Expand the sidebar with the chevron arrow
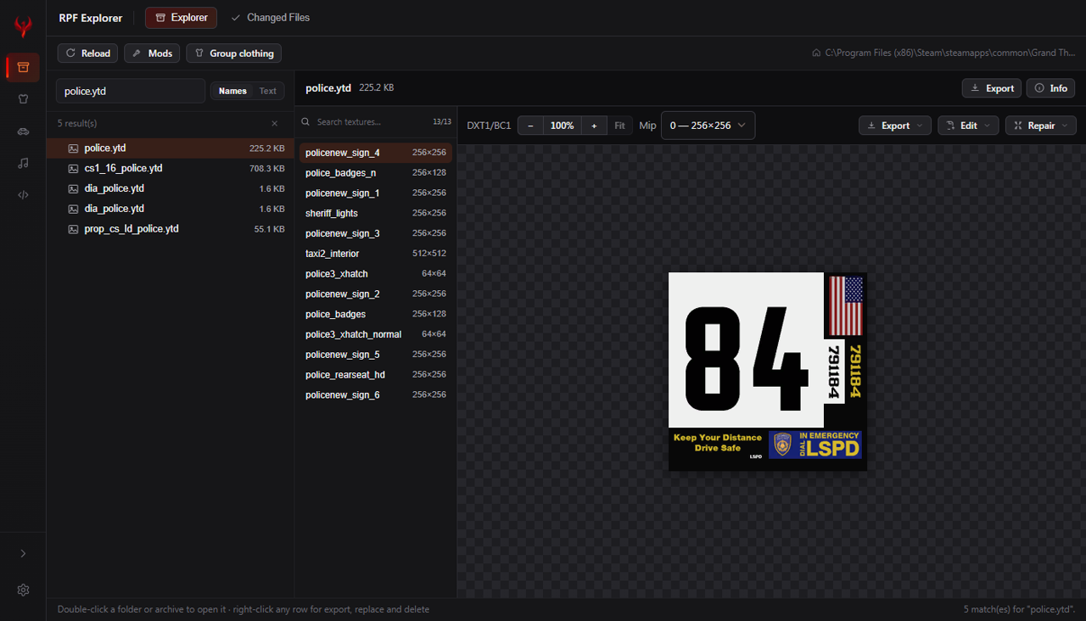1086x621 pixels. click(23, 553)
